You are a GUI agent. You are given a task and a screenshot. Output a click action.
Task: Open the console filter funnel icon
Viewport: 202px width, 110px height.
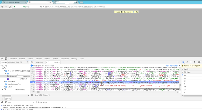(5, 102)
